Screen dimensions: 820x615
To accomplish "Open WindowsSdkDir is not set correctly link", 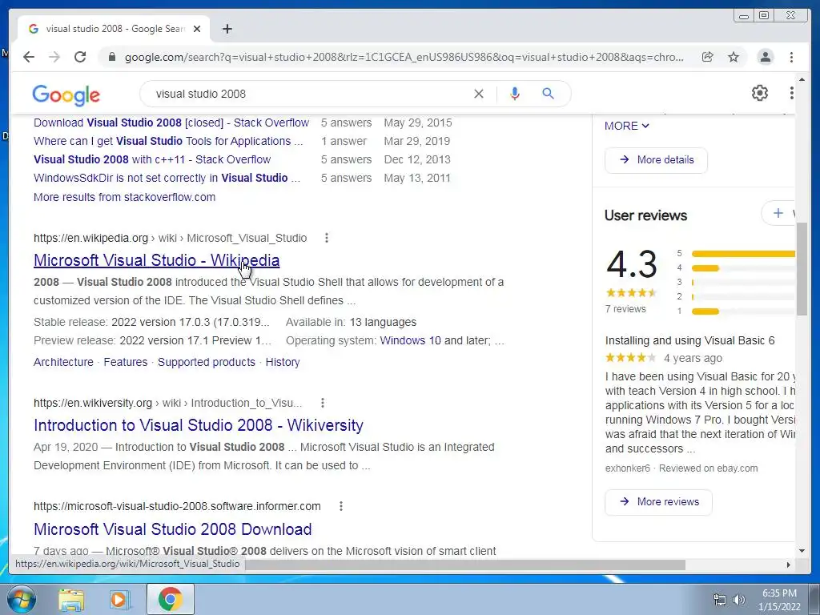I will click(167, 178).
